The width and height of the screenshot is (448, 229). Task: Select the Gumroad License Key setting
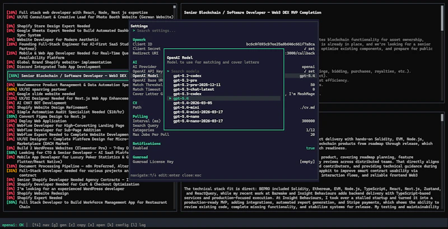pos(223,162)
